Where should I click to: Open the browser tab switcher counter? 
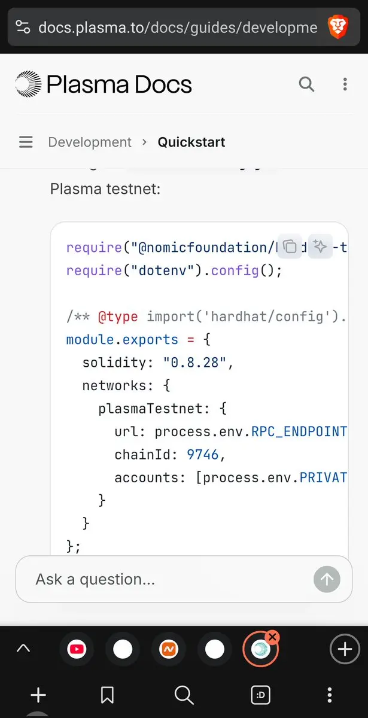coord(260,695)
